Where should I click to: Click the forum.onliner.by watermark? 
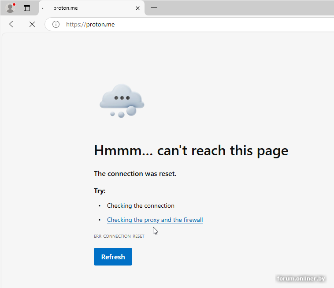click(301, 278)
